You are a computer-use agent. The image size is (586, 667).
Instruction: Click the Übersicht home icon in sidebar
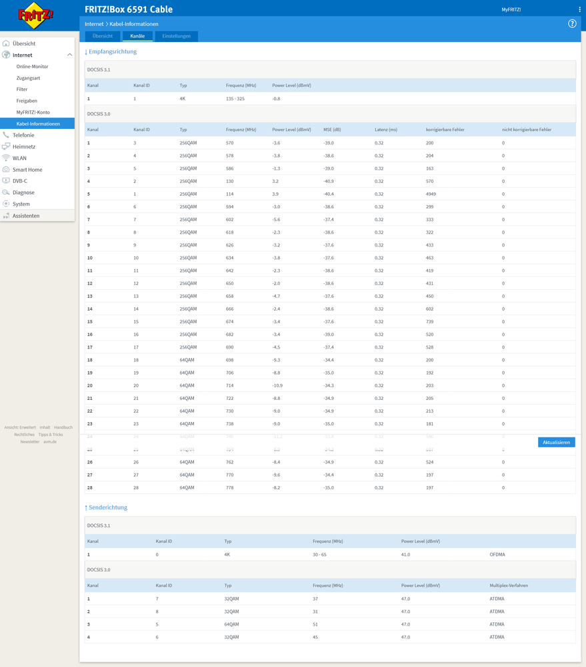click(7, 43)
